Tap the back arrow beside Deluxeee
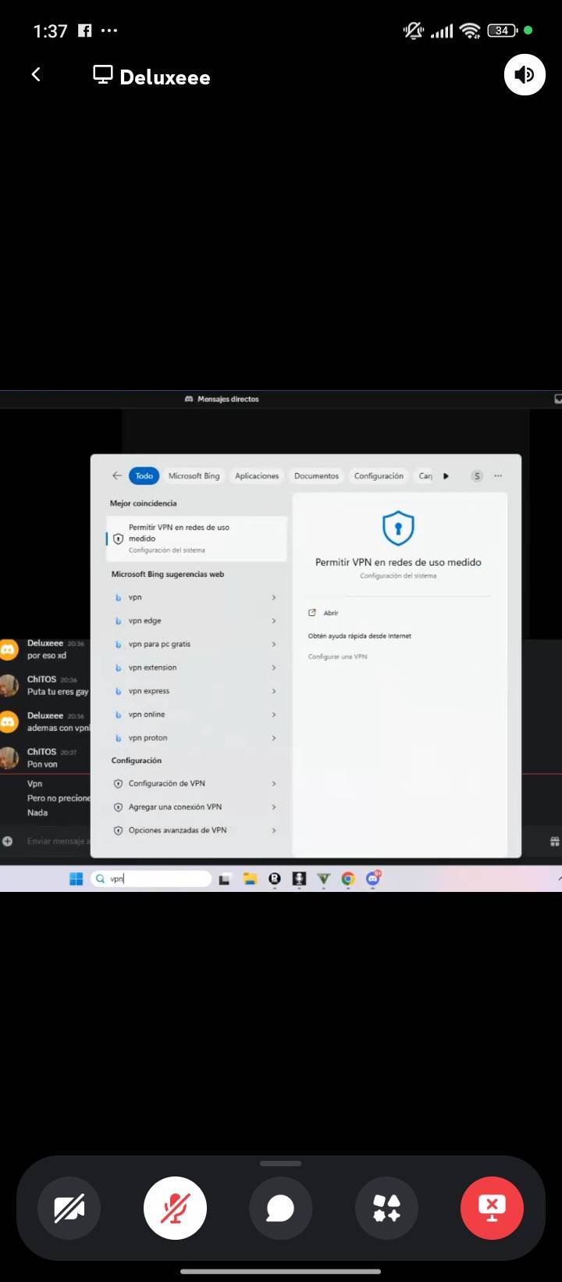 (36, 75)
